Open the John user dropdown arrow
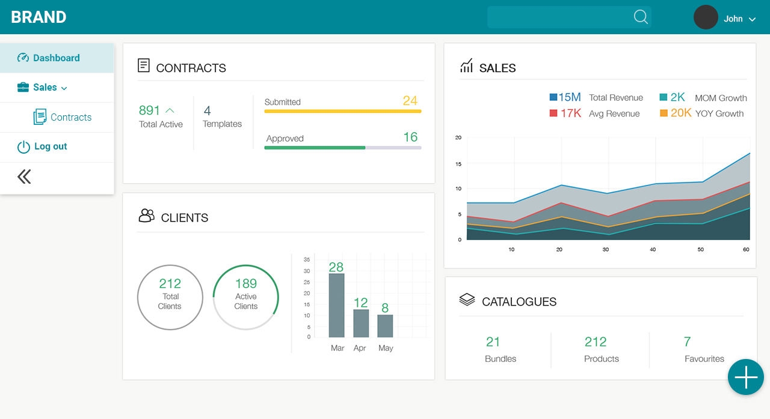 coord(752,19)
